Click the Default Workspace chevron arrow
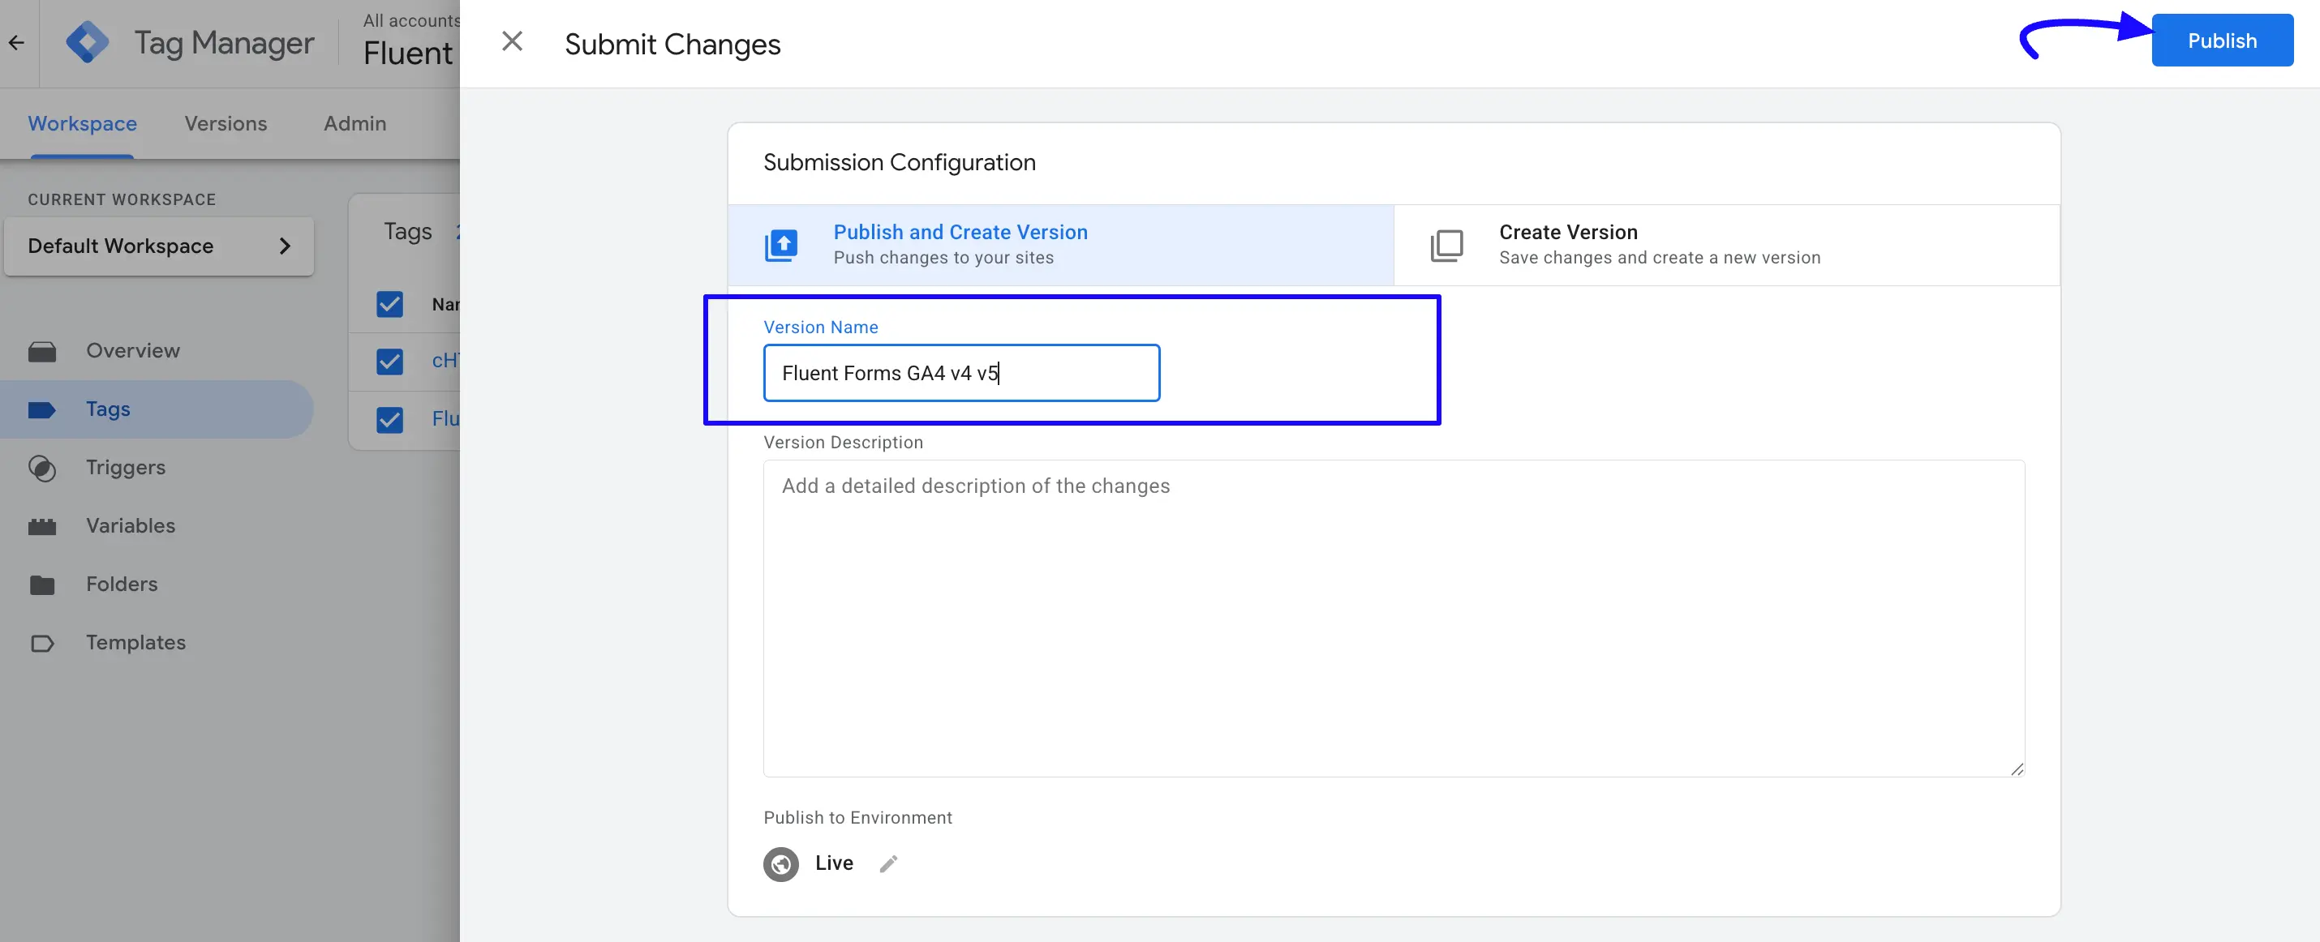Screen dimensions: 2320x942 point(285,246)
